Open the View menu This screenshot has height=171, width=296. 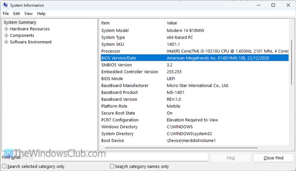point(28,14)
